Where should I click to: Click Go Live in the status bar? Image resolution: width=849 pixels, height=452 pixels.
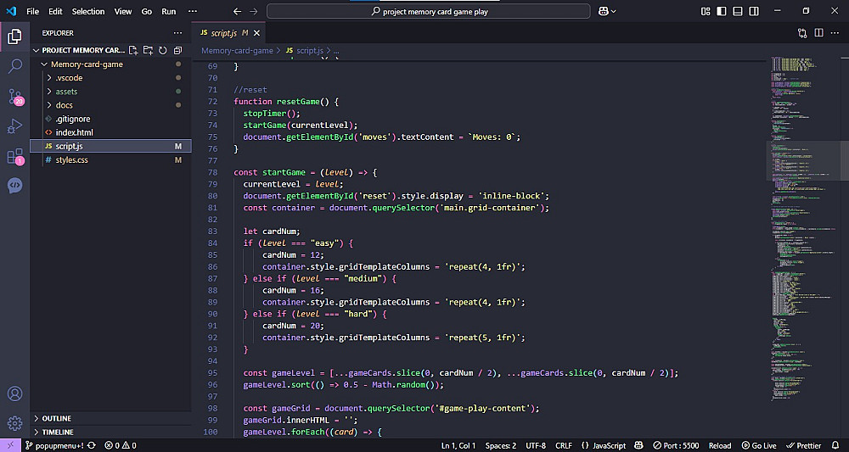pyautogui.click(x=758, y=445)
